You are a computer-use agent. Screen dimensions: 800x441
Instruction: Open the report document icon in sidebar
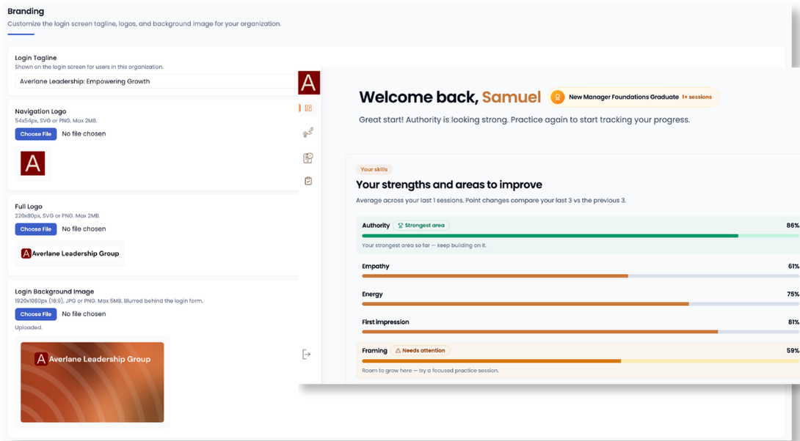click(308, 157)
